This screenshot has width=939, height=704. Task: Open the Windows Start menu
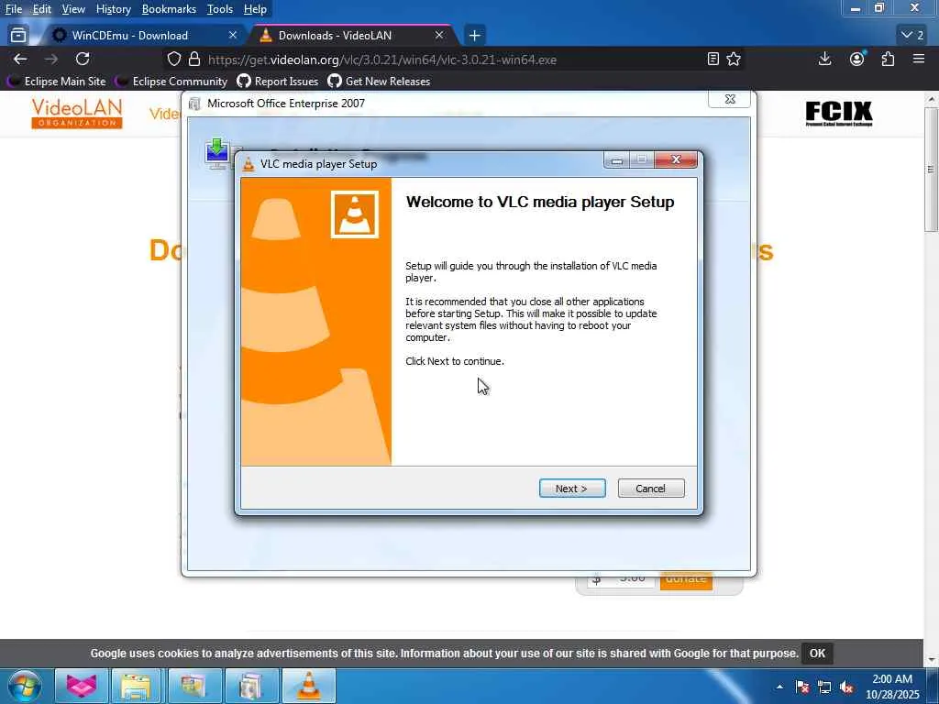pyautogui.click(x=25, y=686)
